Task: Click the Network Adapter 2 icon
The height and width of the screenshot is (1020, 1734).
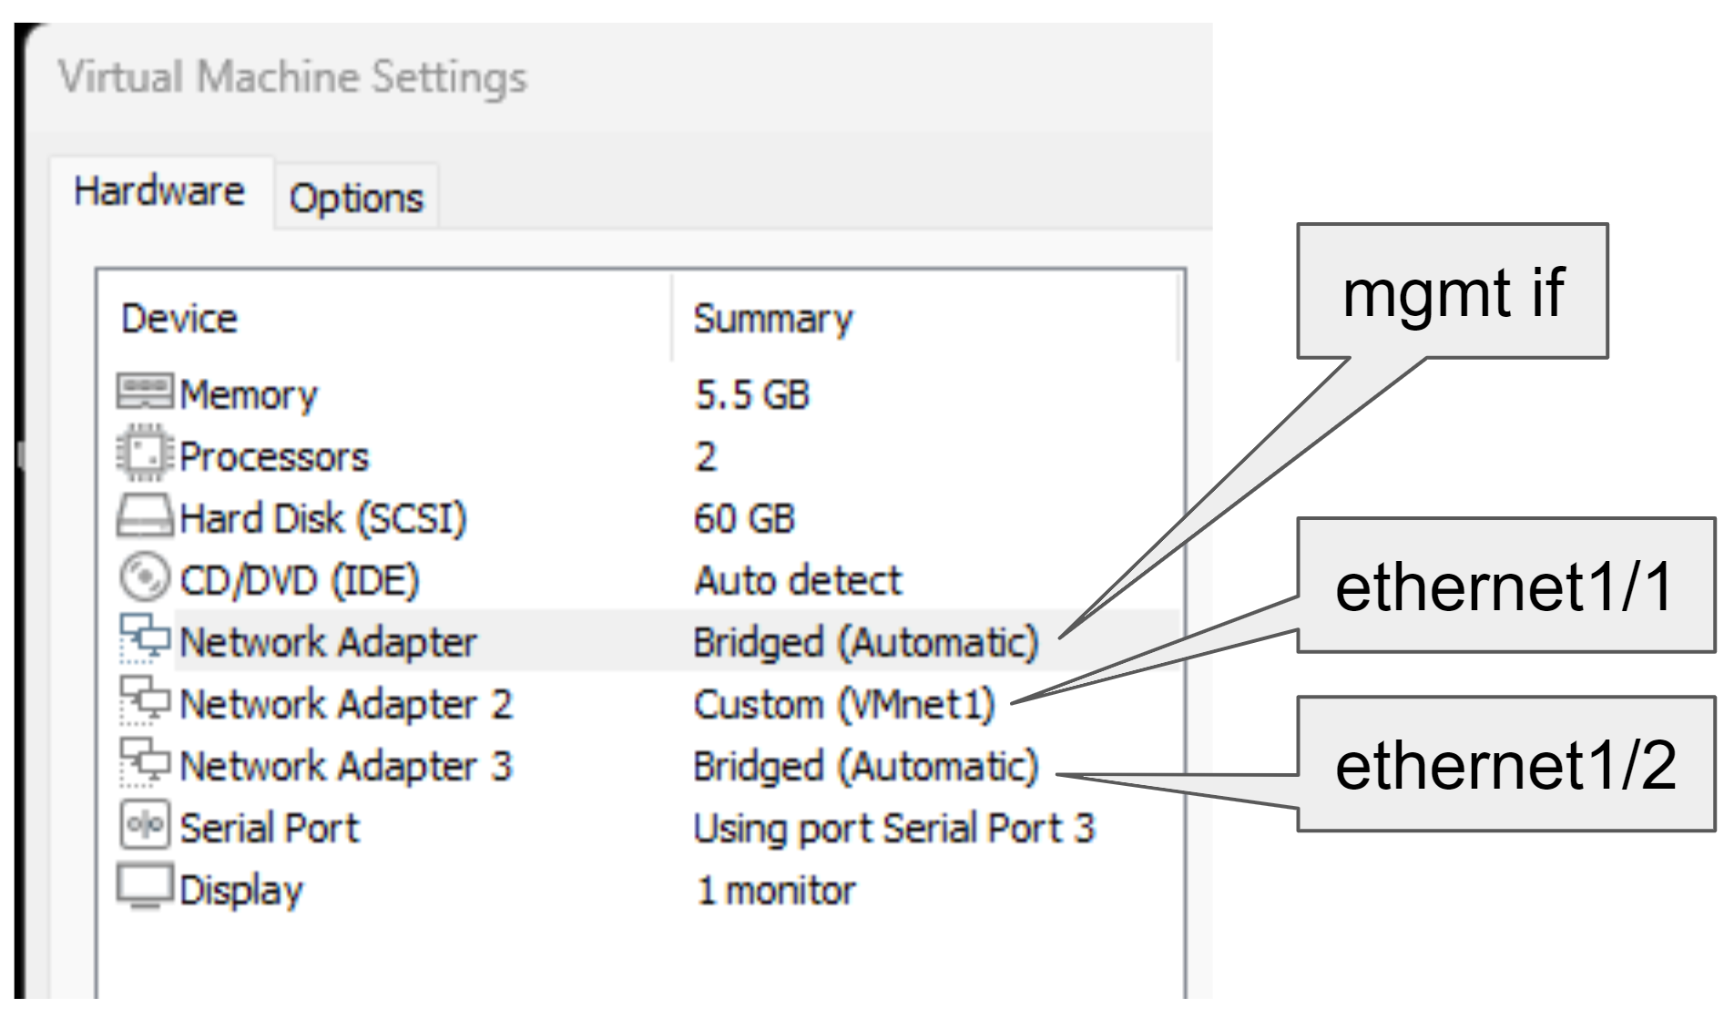Action: [x=144, y=700]
